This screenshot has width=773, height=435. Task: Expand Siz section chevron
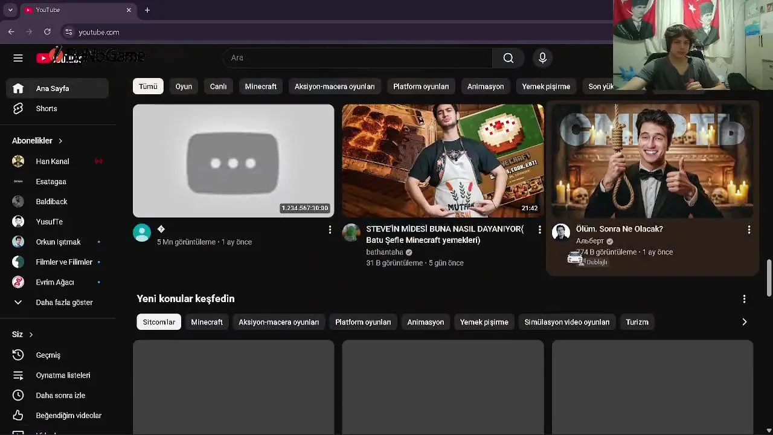point(31,335)
